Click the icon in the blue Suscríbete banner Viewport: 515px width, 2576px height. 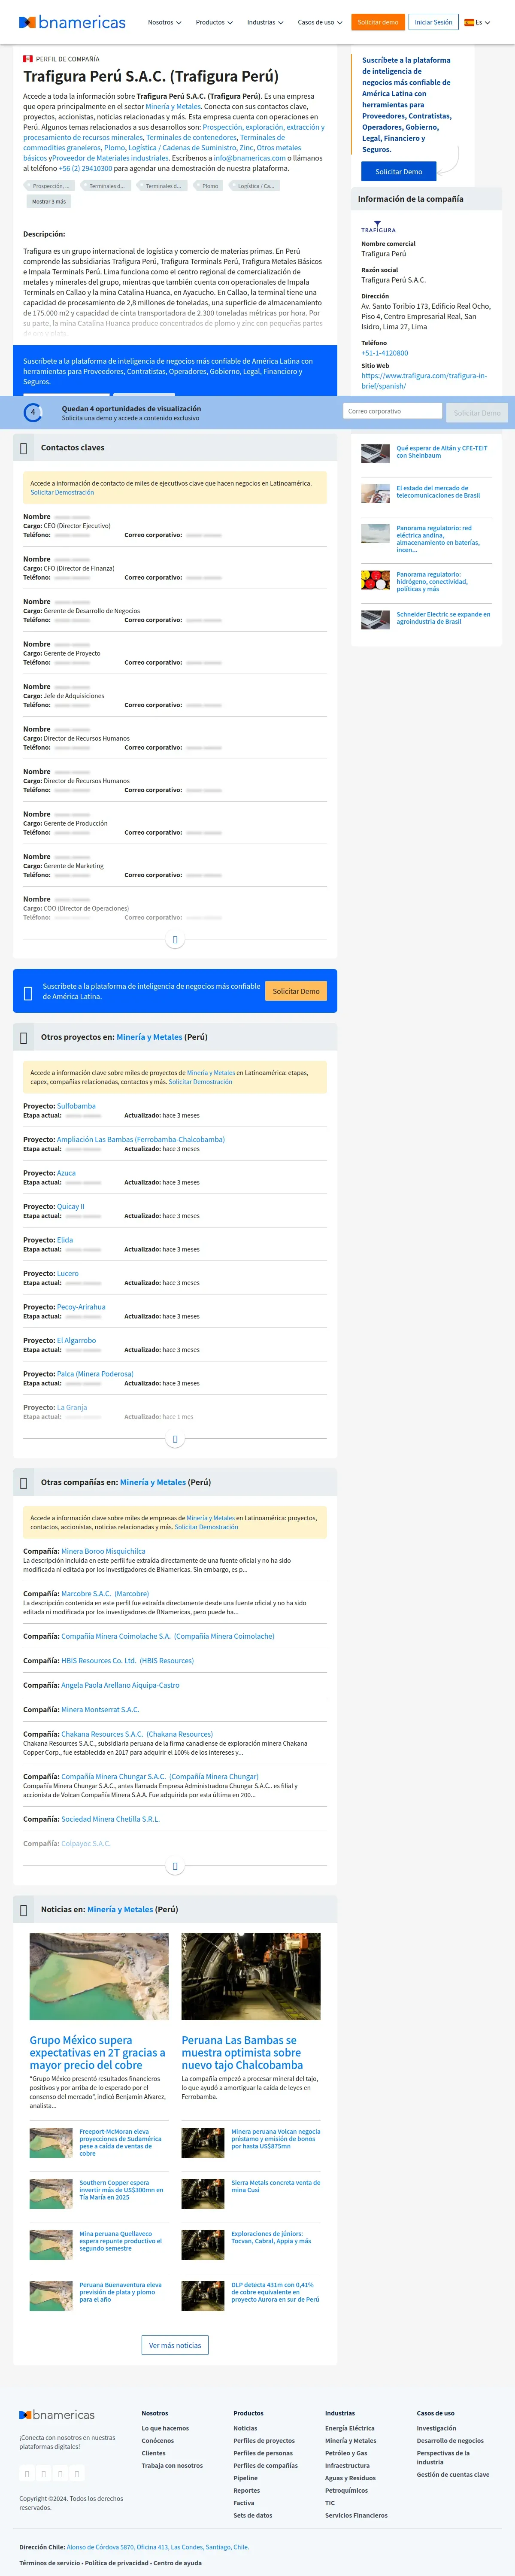pyautogui.click(x=27, y=993)
